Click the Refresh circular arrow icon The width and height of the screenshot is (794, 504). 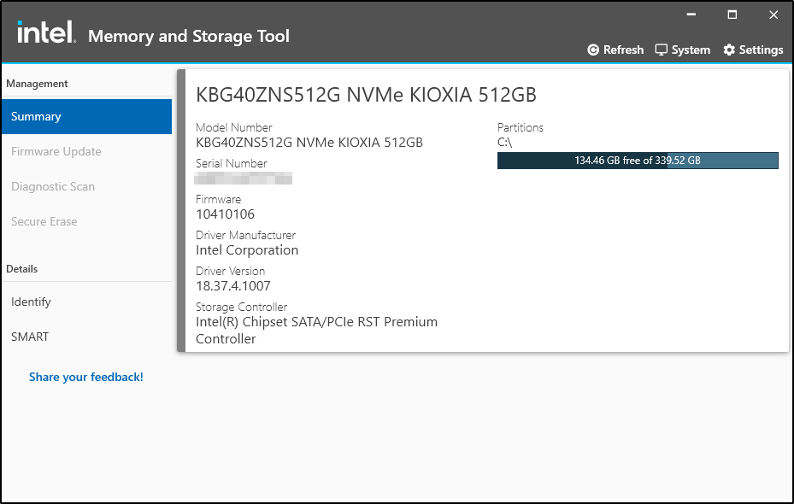[x=593, y=50]
